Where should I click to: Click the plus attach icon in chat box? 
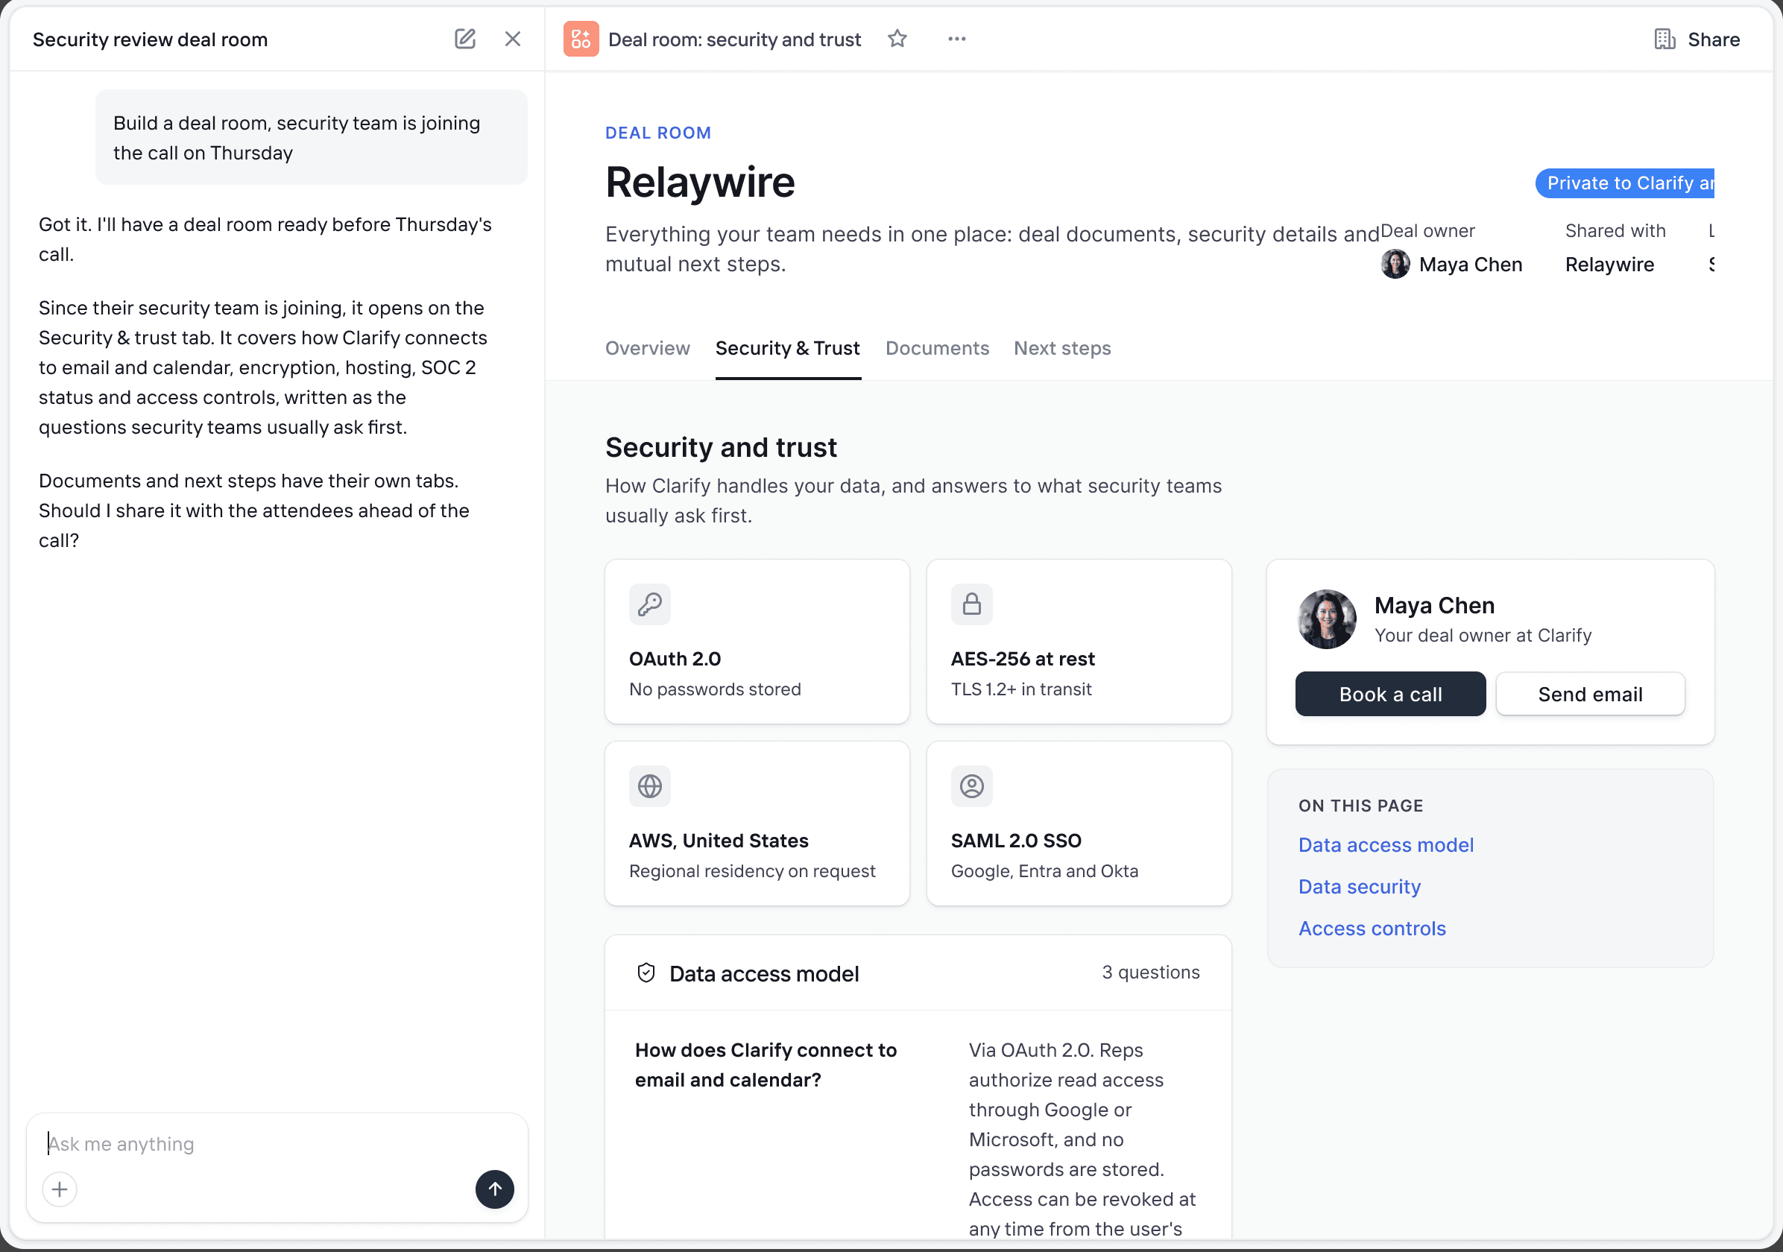point(60,1189)
